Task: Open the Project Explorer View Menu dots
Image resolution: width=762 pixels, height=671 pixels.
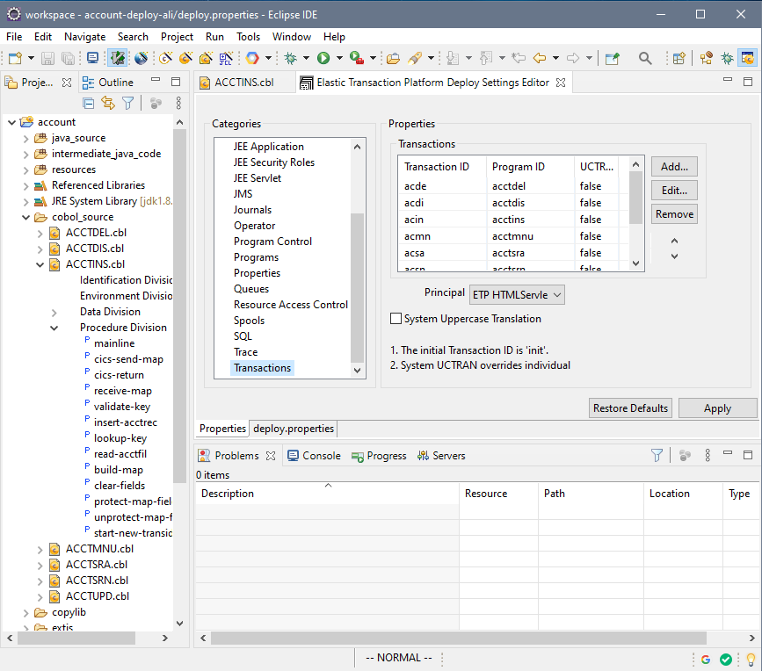Action: point(178,103)
